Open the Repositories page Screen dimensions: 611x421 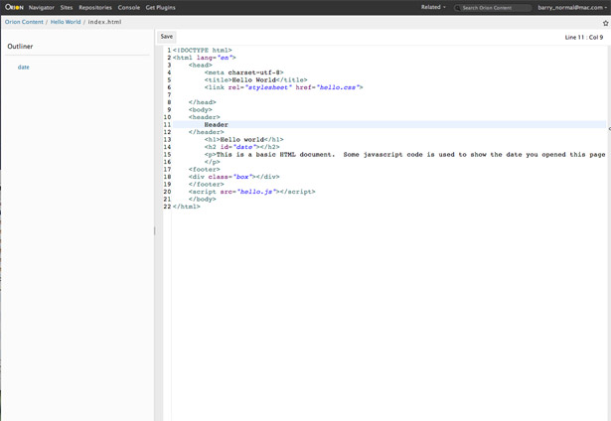(x=95, y=7)
